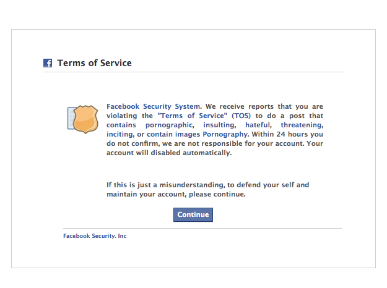The image size is (387, 288).
Task: Click the "Facebook Security. Inc" footer link
Action: (95, 235)
